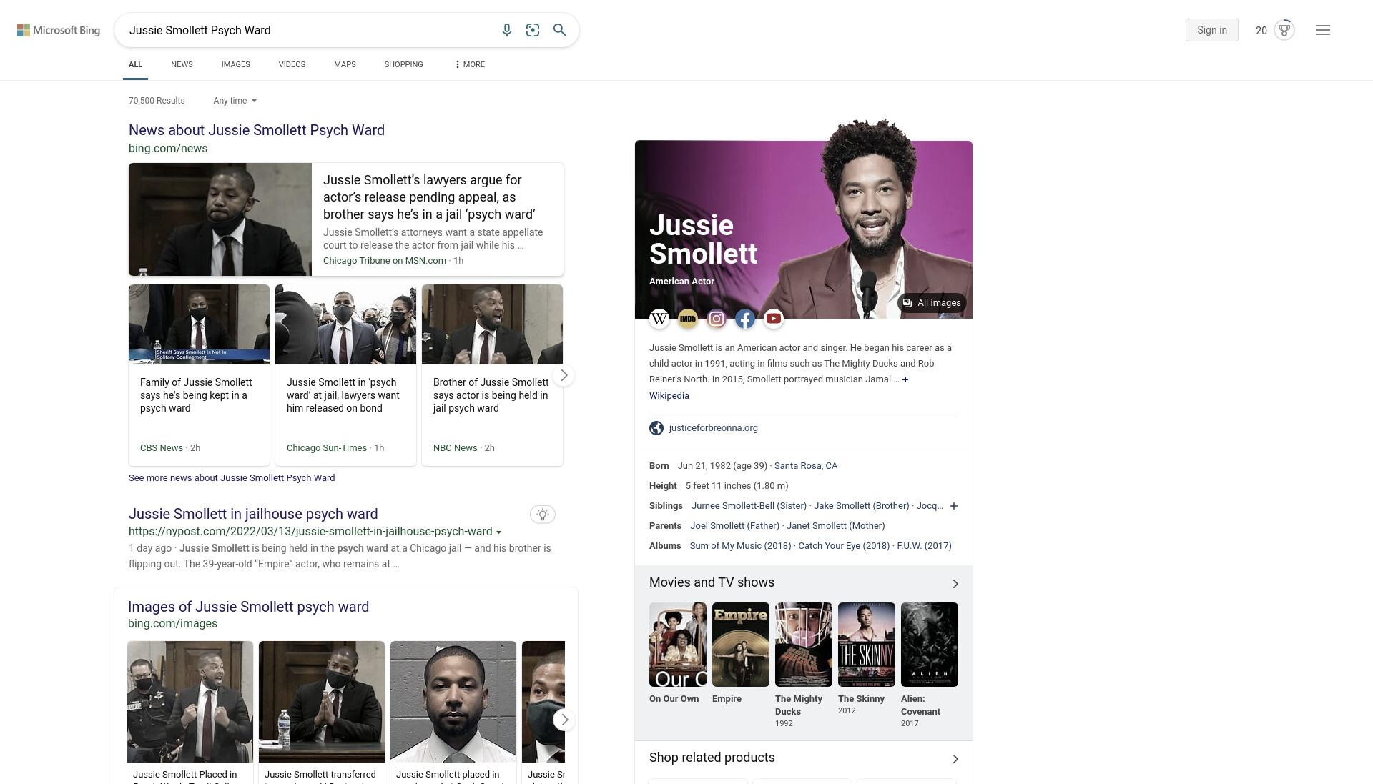
Task: Open the YouTube channel icon
Action: [x=774, y=319]
